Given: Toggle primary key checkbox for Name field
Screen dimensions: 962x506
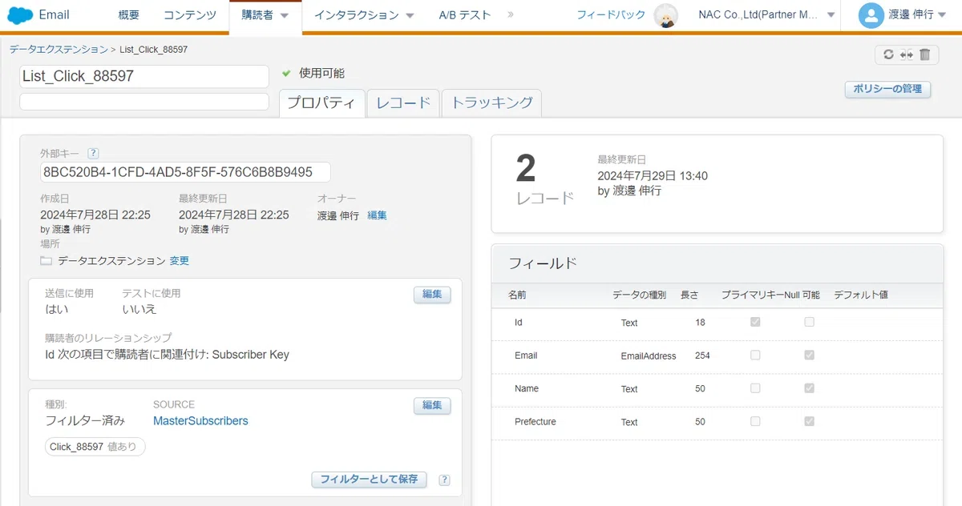Looking at the screenshot, I should click(x=755, y=388).
